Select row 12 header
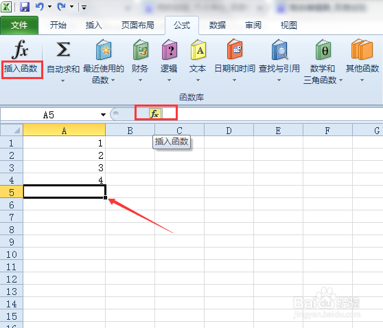Image resolution: width=383 pixels, height=328 pixels. (x=12, y=278)
